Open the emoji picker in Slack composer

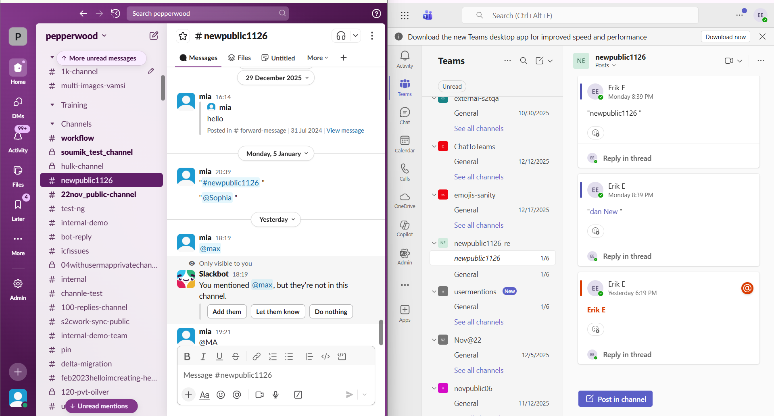point(221,395)
